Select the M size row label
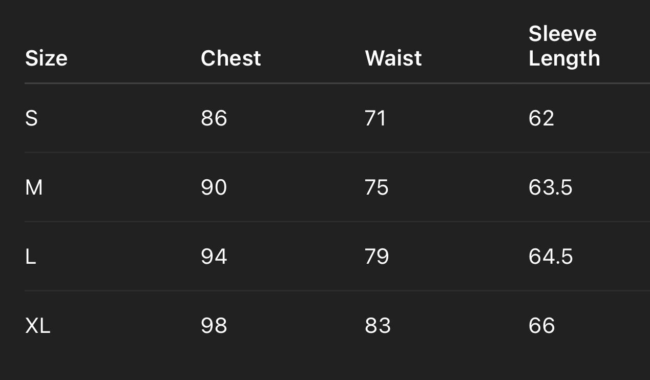This screenshot has width=650, height=380. 34,187
